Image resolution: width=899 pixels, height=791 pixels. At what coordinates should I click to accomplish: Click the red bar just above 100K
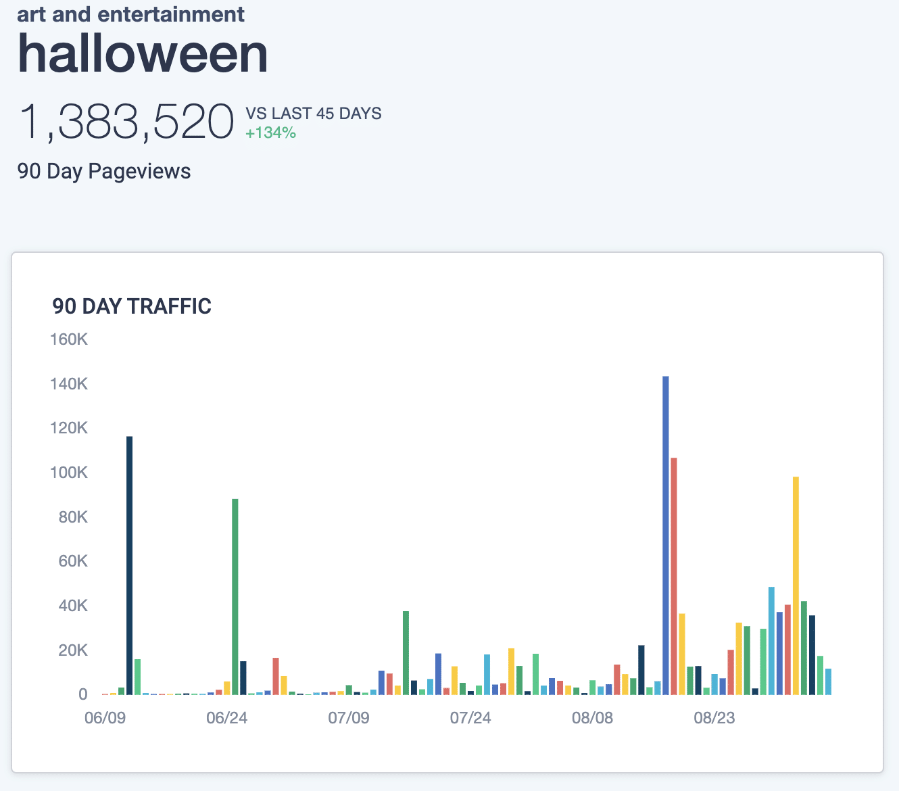coord(674,576)
